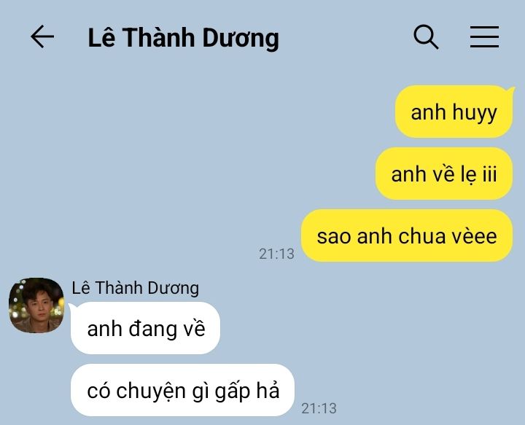Open the hamburger chat menu
Screen dimensions: 525x425
[x=484, y=36]
